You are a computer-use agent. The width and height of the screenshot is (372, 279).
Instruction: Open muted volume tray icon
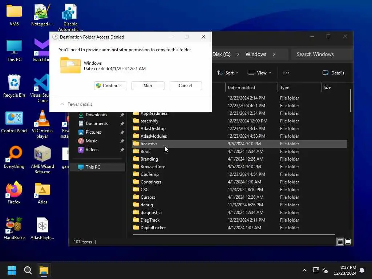[x=325, y=270]
